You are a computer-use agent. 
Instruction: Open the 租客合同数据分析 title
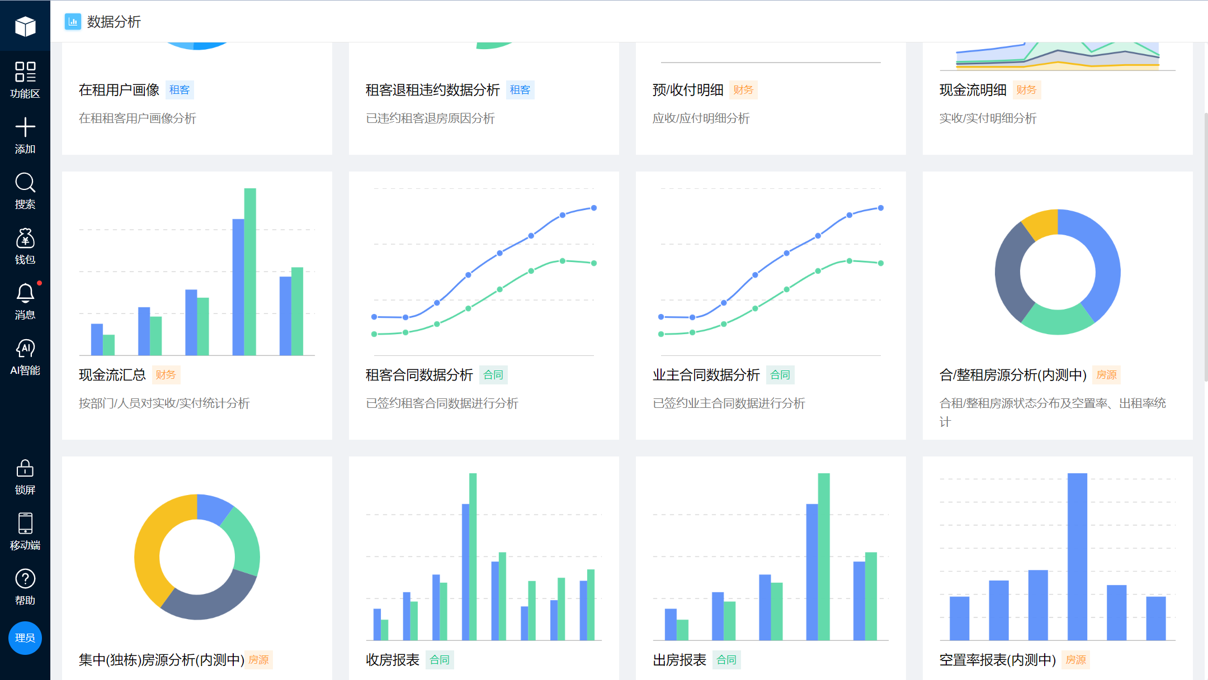[x=419, y=375]
